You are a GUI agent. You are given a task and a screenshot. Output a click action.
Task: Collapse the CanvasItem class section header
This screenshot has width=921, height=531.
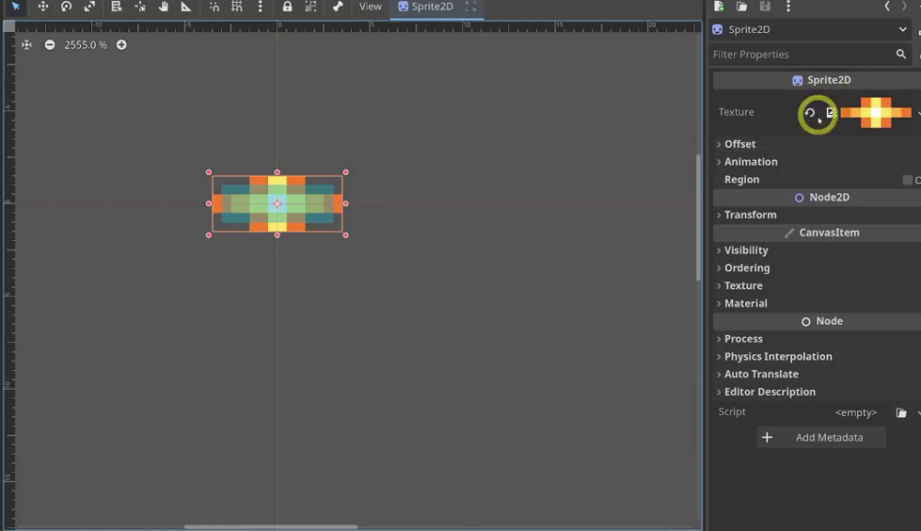[x=816, y=233]
